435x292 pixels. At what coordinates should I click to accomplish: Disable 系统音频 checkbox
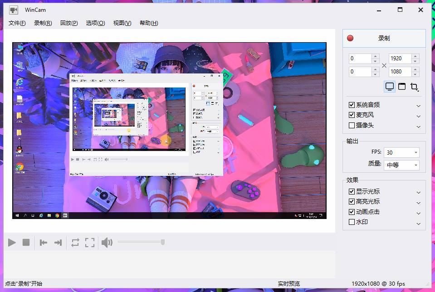click(x=352, y=105)
